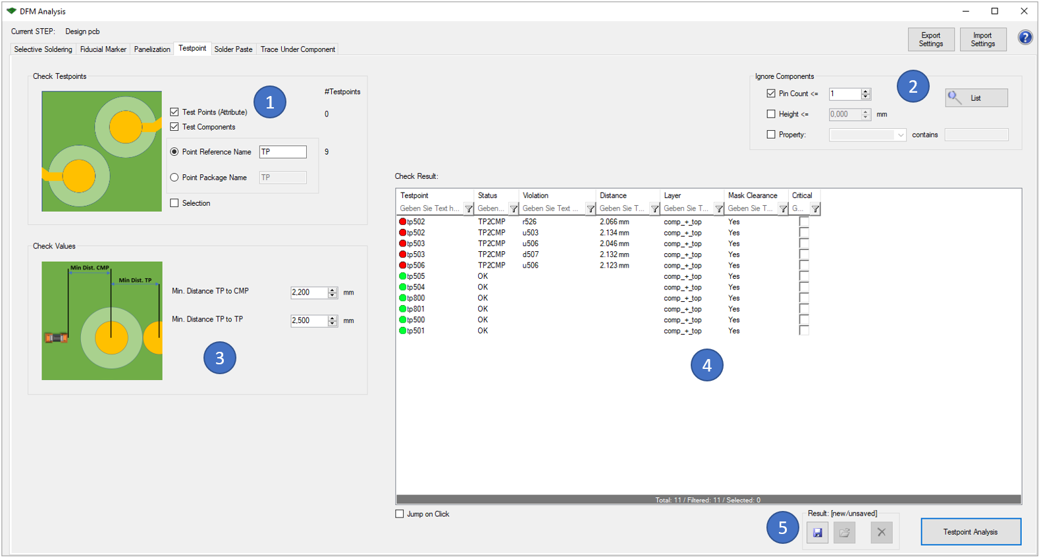Click the red status dot for tp506
Image resolution: width=1039 pixels, height=557 pixels.
(403, 265)
